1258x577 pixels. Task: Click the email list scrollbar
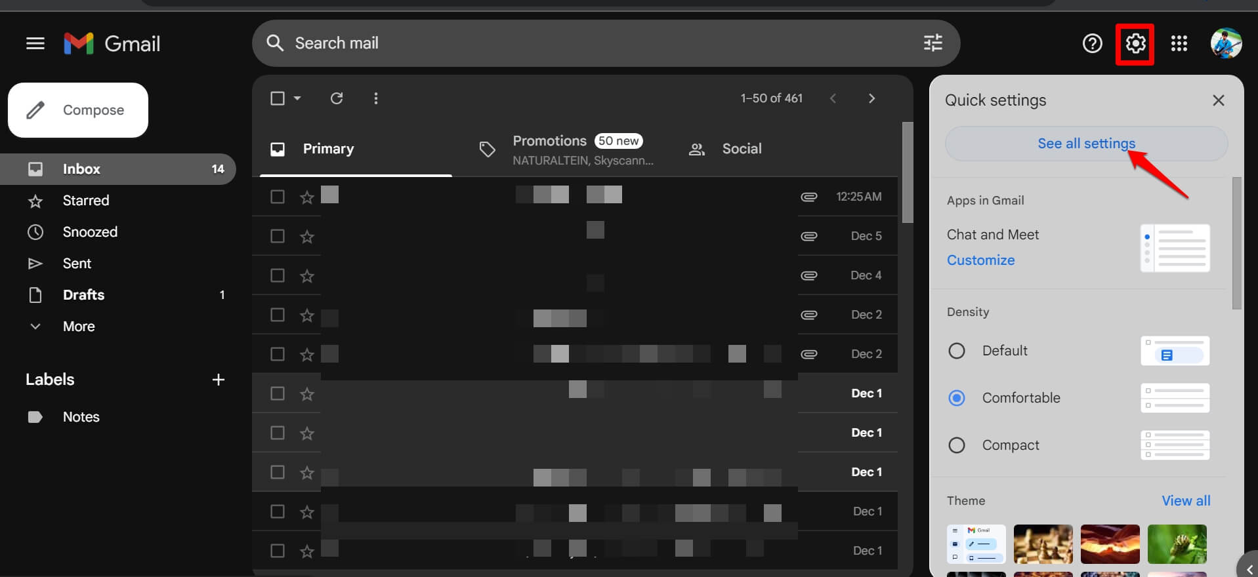[907, 172]
